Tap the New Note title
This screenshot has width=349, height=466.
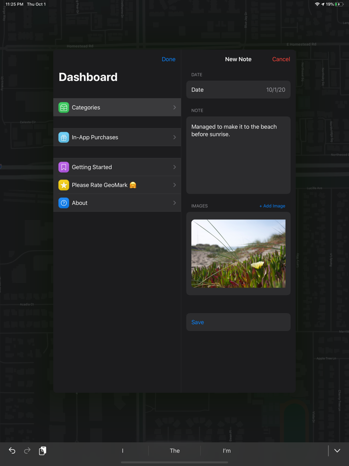[x=238, y=59]
